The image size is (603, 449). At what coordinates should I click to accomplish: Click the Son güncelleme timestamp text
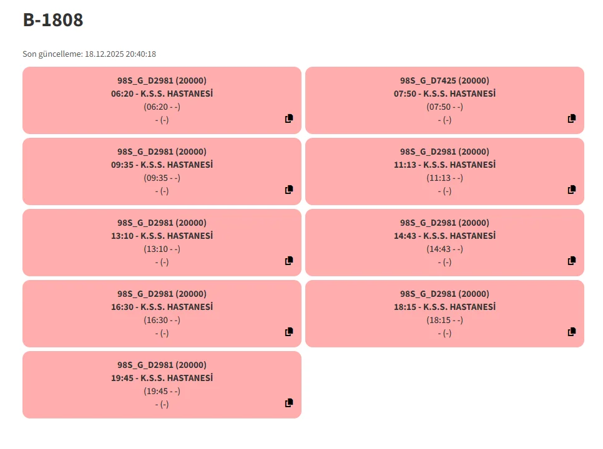(x=89, y=54)
